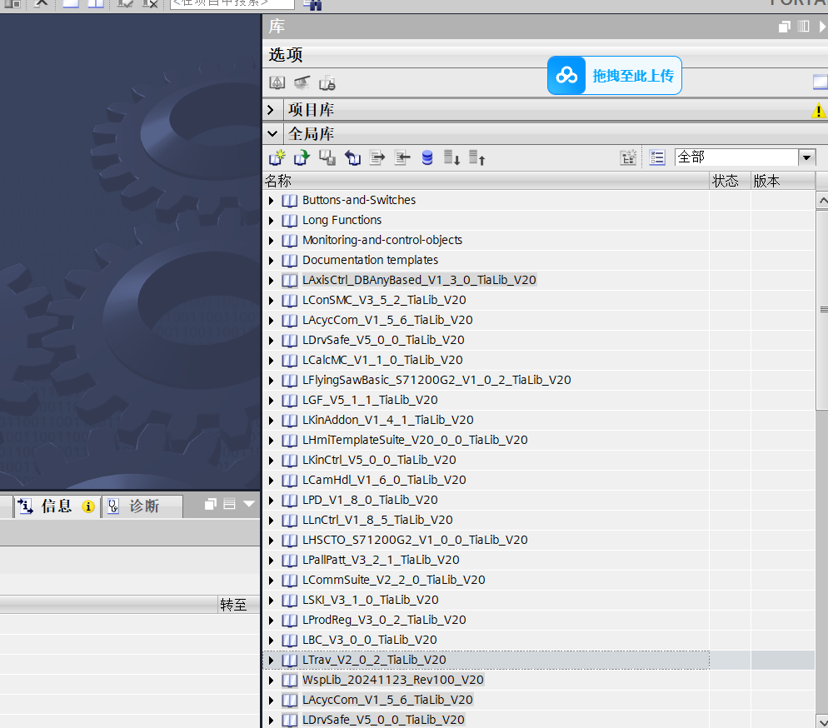Image resolution: width=828 pixels, height=728 pixels.
Task: Expand the LGF_V5_1_1_TiaLib_V20 tree node
Action: pyautogui.click(x=271, y=401)
